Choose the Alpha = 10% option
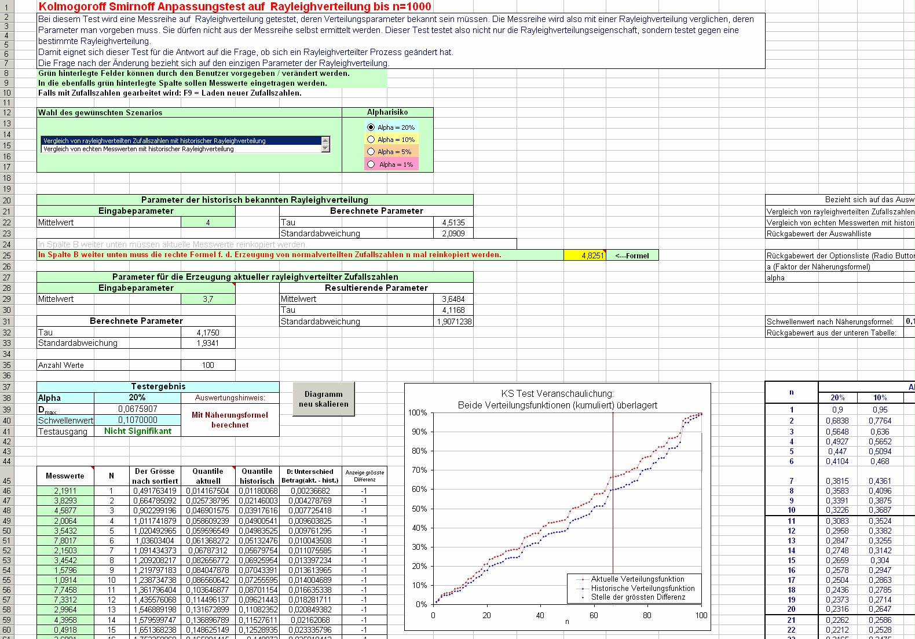 tap(371, 140)
